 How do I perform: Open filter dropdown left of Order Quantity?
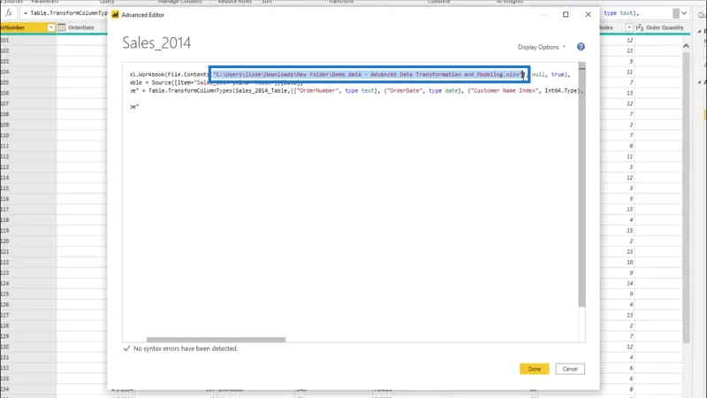(629, 27)
